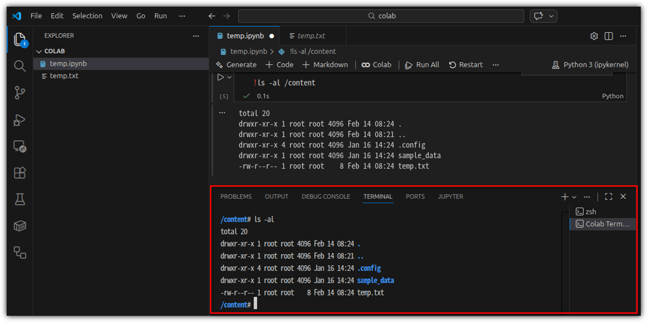This screenshot has width=648, height=323.
Task: Open the Explorer view in activity bar
Action: click(20, 39)
